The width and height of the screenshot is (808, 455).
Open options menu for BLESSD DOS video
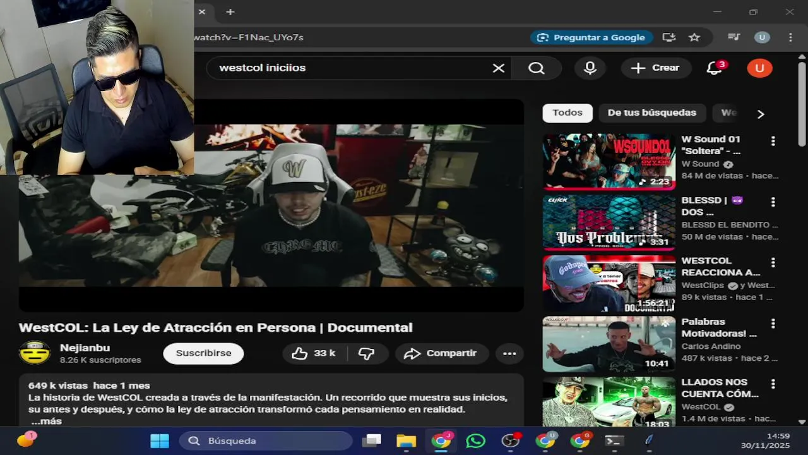(773, 202)
